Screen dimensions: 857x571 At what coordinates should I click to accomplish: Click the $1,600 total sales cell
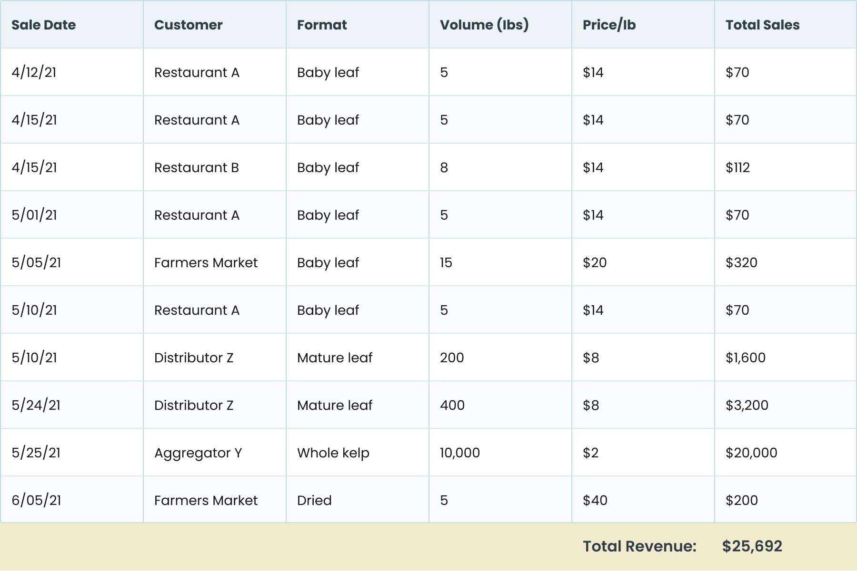point(745,358)
